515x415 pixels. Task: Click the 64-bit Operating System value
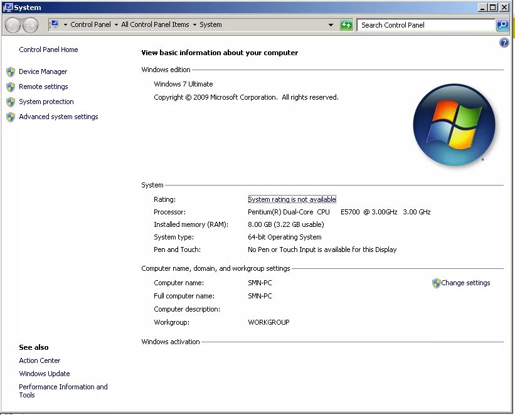[284, 237]
